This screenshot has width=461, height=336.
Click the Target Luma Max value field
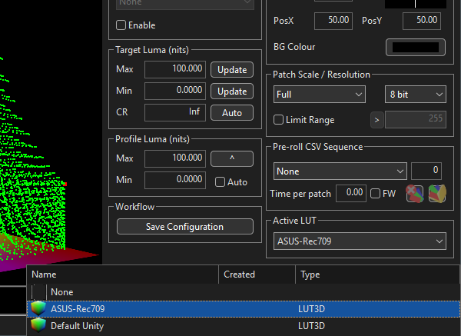click(x=175, y=69)
